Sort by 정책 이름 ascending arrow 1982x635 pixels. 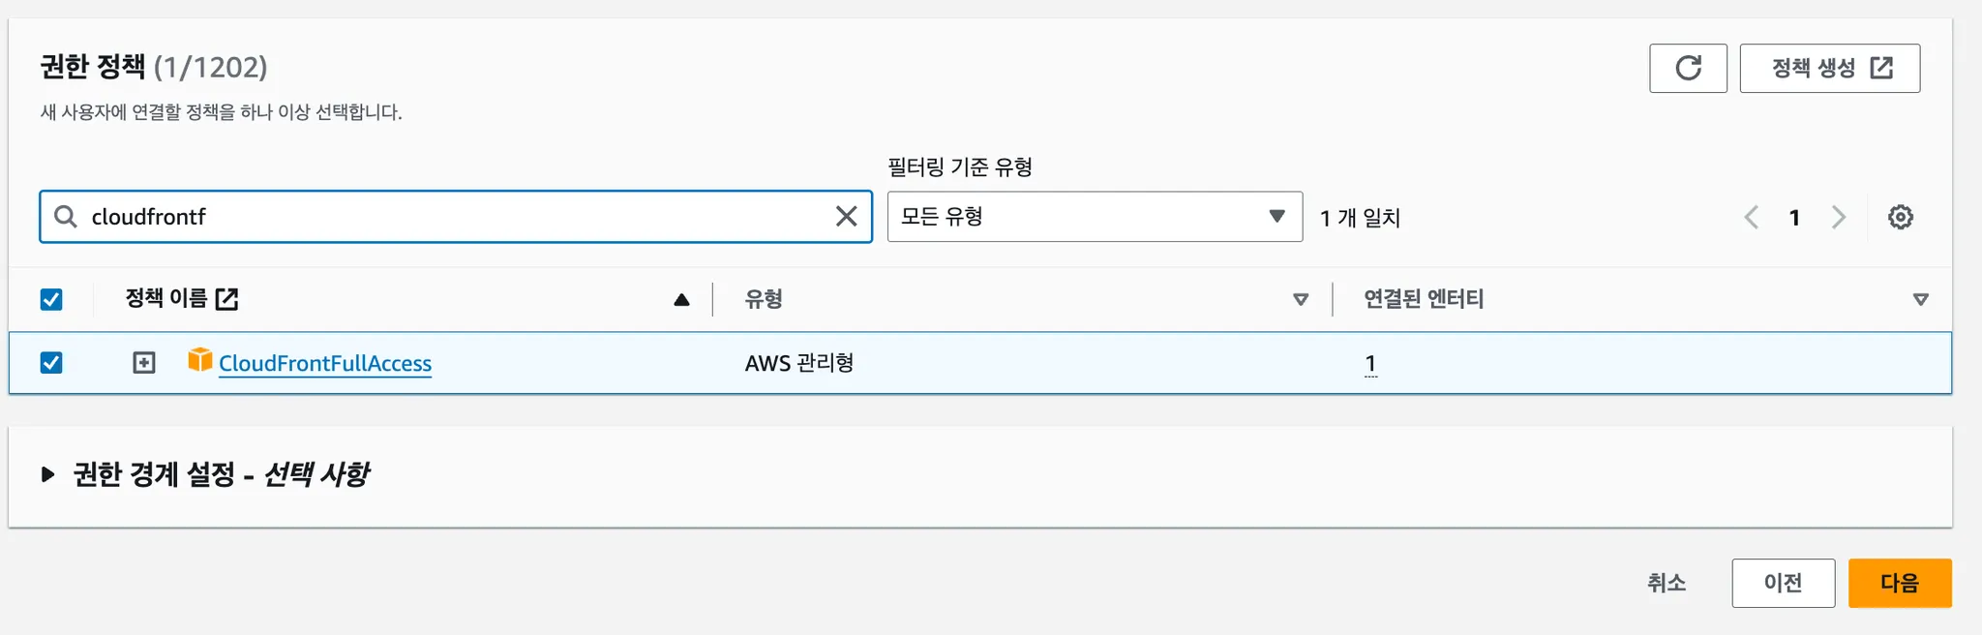coord(681,300)
